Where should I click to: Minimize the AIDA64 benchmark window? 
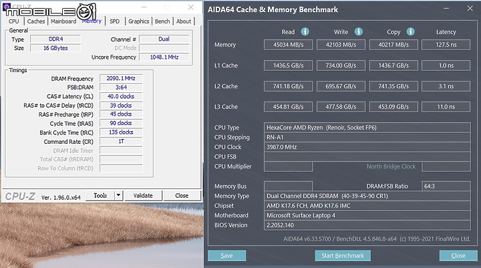(447, 9)
